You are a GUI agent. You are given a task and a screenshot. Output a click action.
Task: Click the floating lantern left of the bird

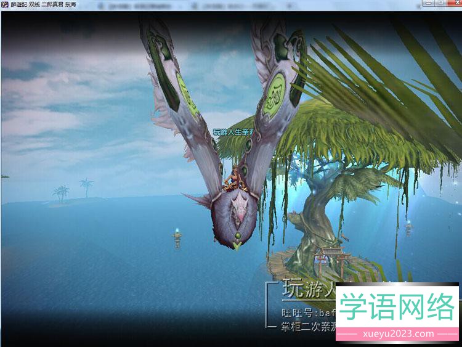(x=177, y=238)
